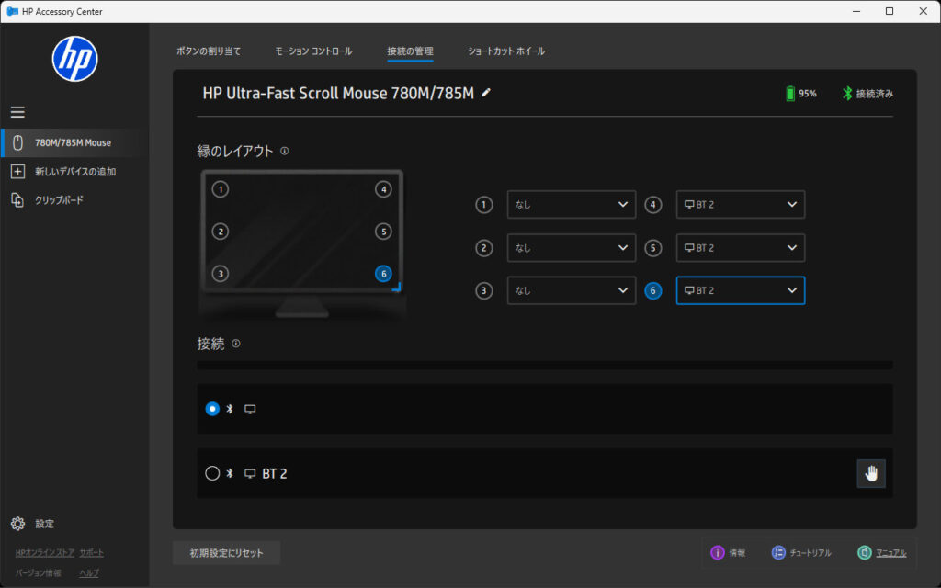This screenshot has height=588, width=941.
Task: Click the purple 情報 icon
Action: pyautogui.click(x=717, y=552)
